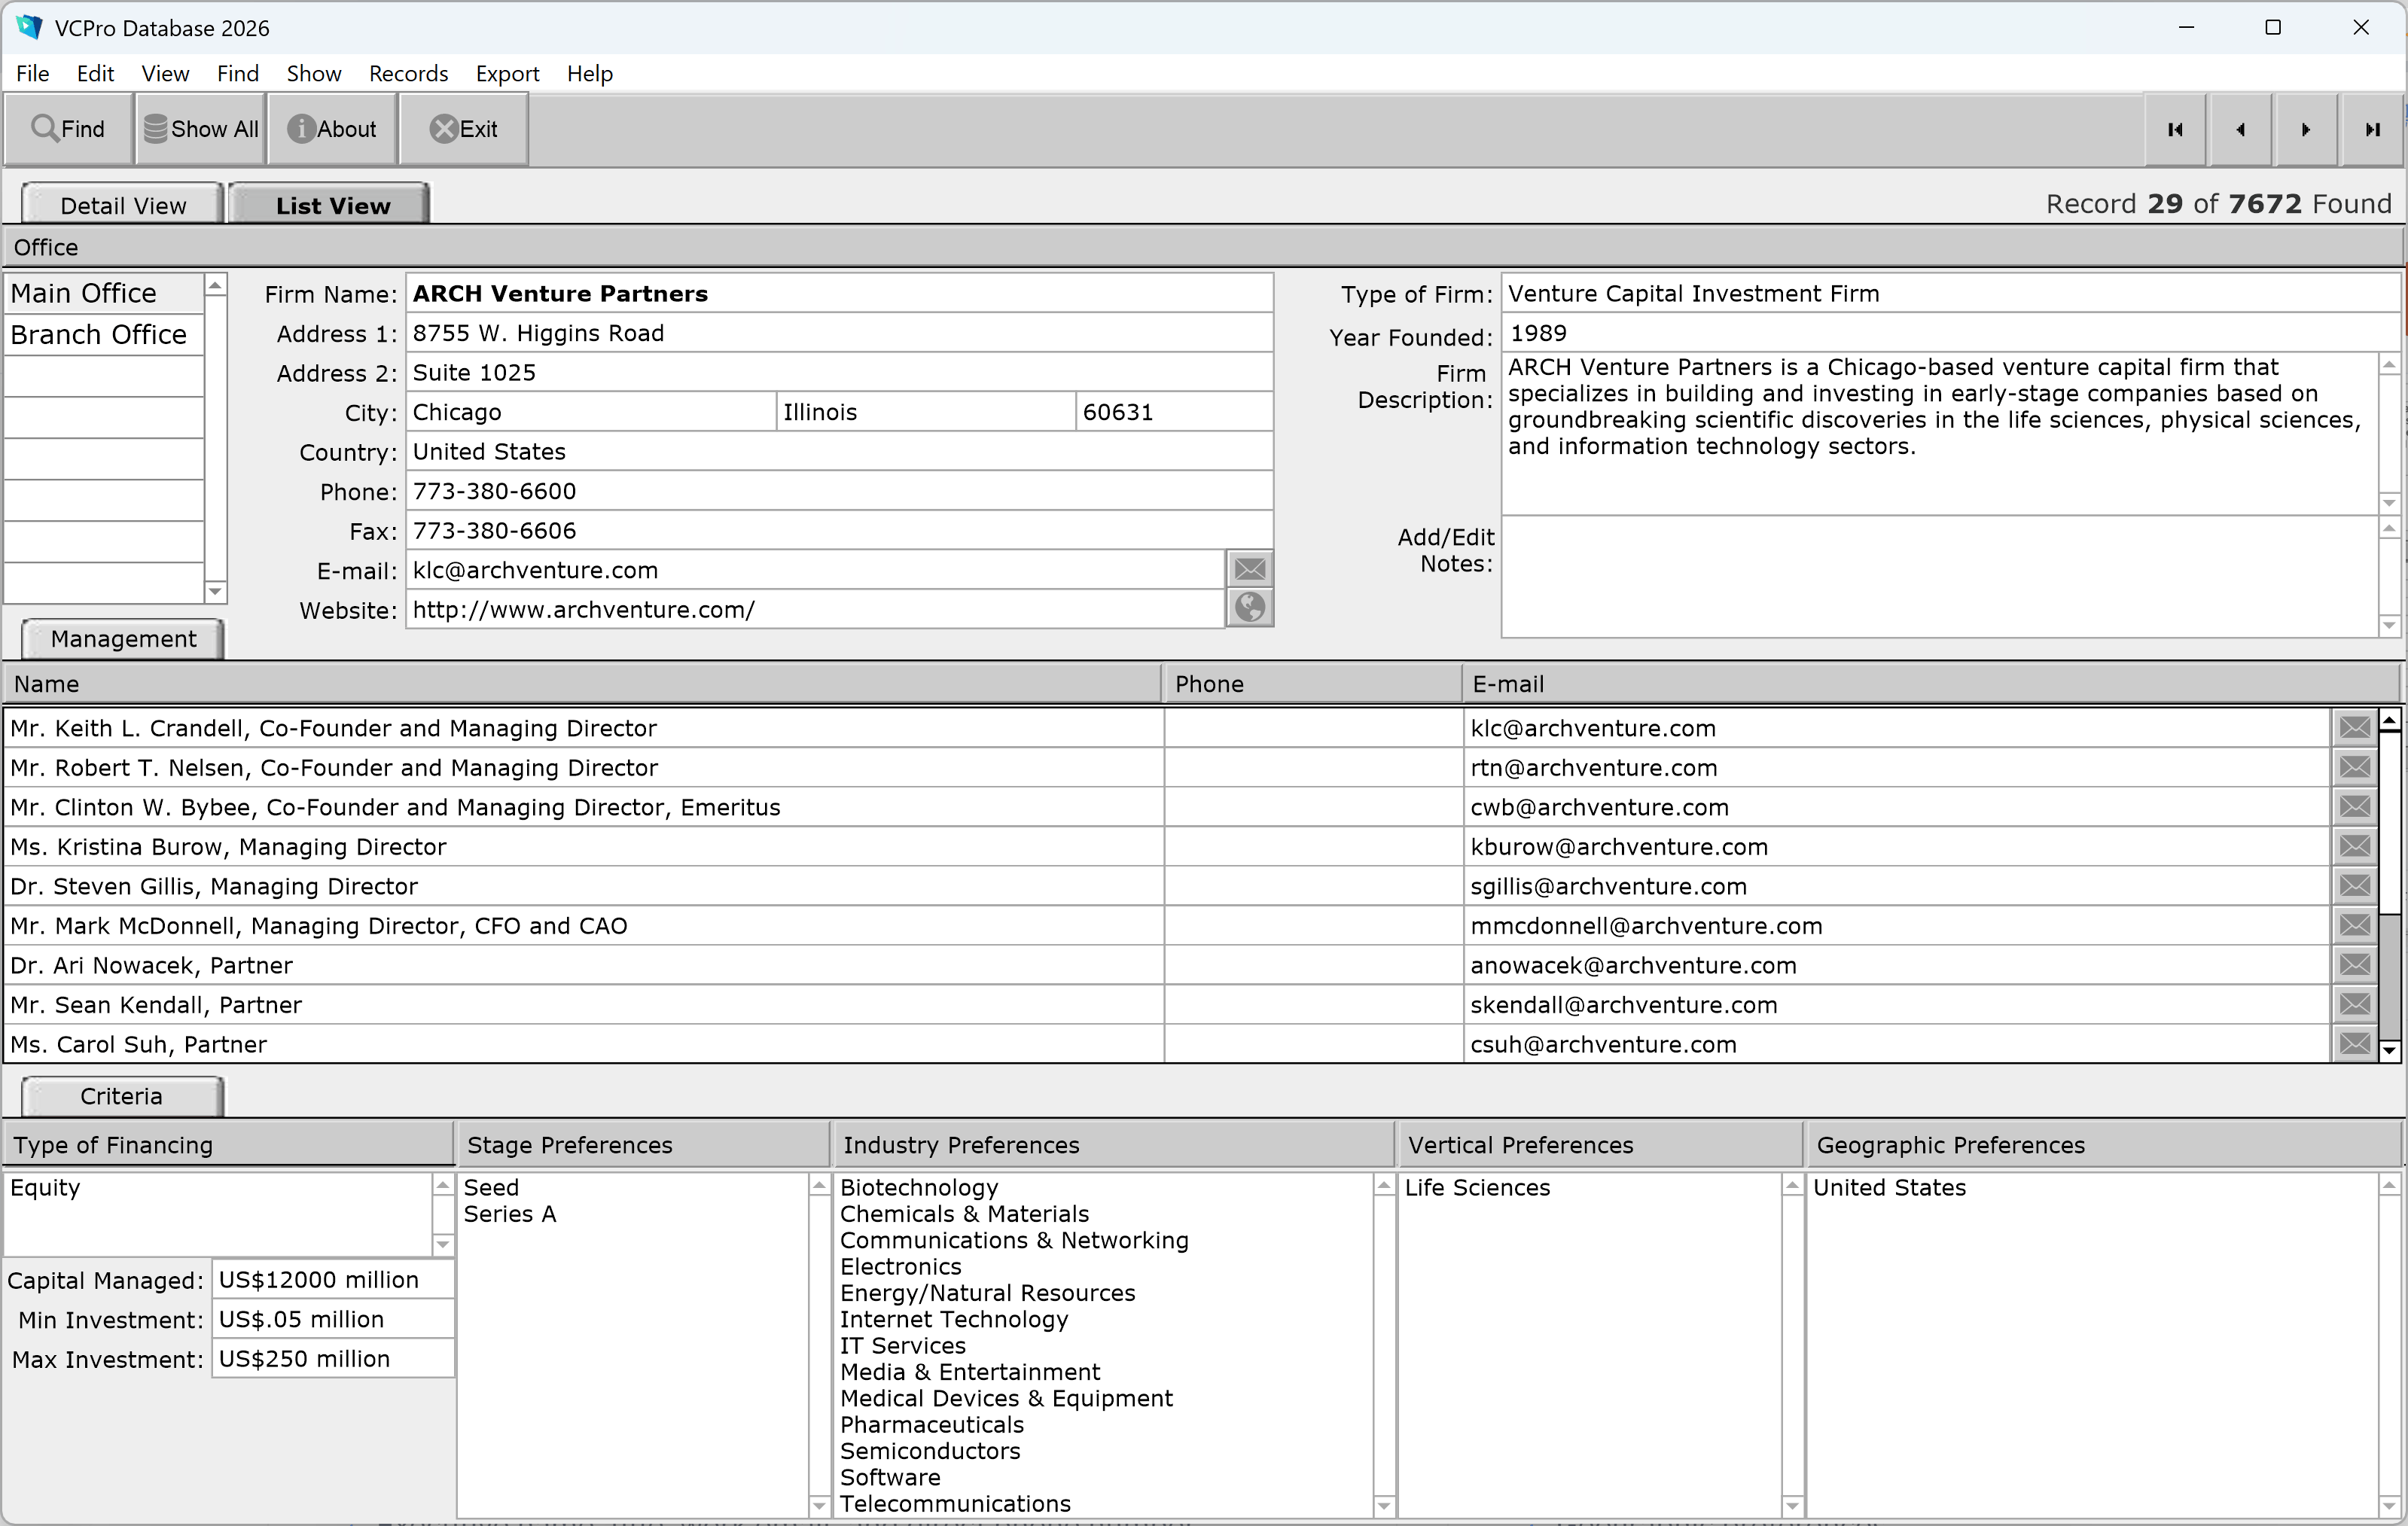
Task: Click the Address 1 field
Action: [x=839, y=333]
